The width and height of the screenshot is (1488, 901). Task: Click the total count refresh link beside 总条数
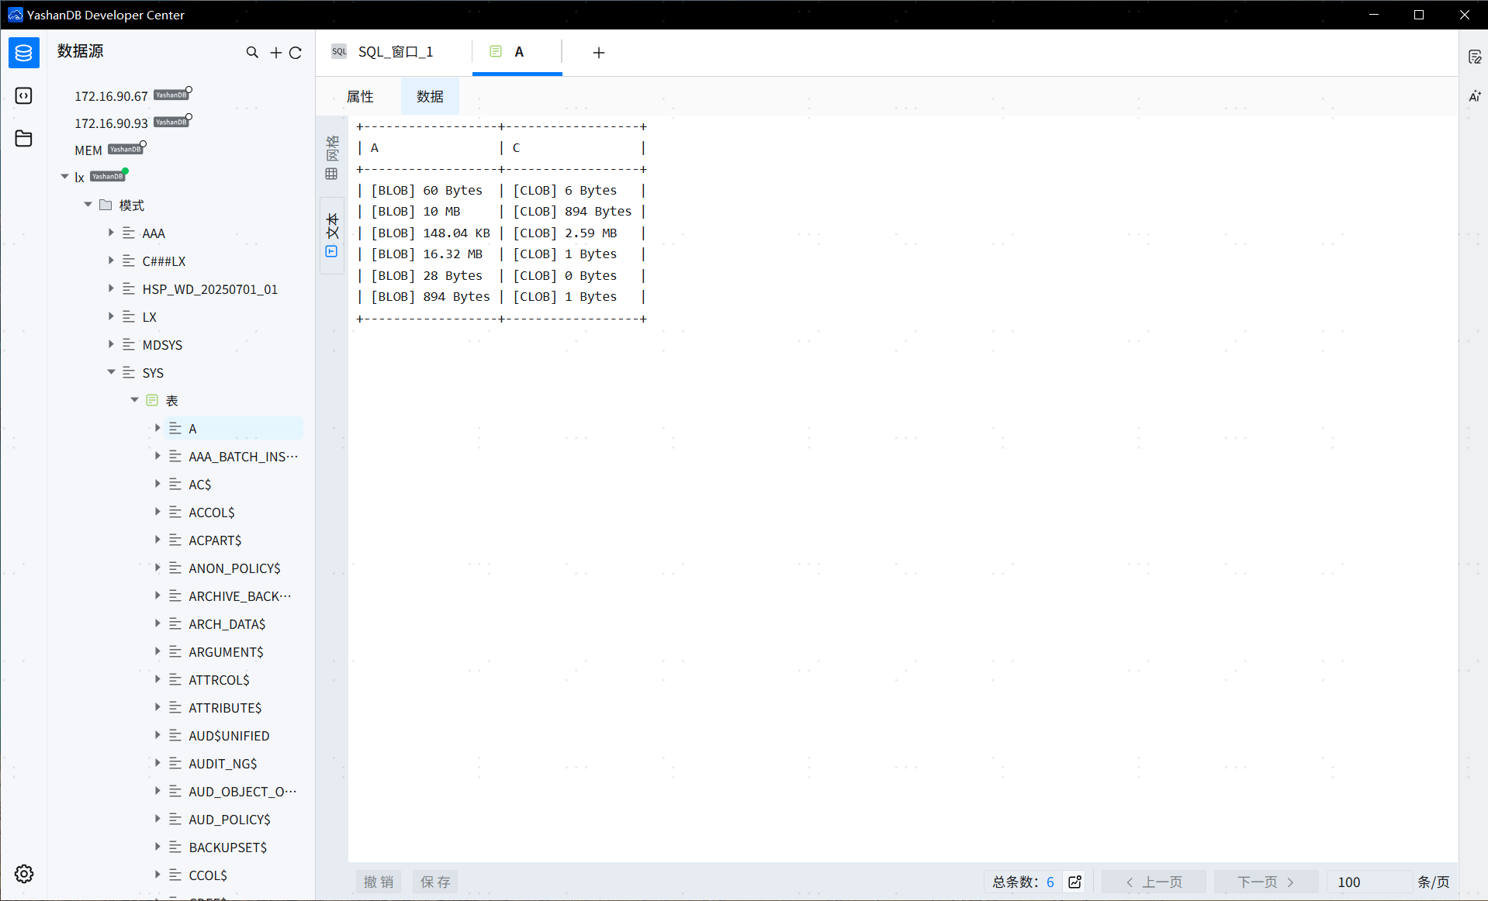coord(1074,882)
